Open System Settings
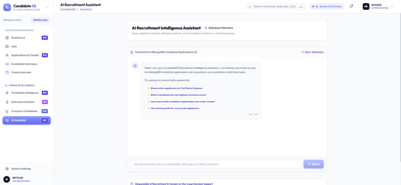The height and width of the screenshot is (185, 401). click(x=26, y=169)
